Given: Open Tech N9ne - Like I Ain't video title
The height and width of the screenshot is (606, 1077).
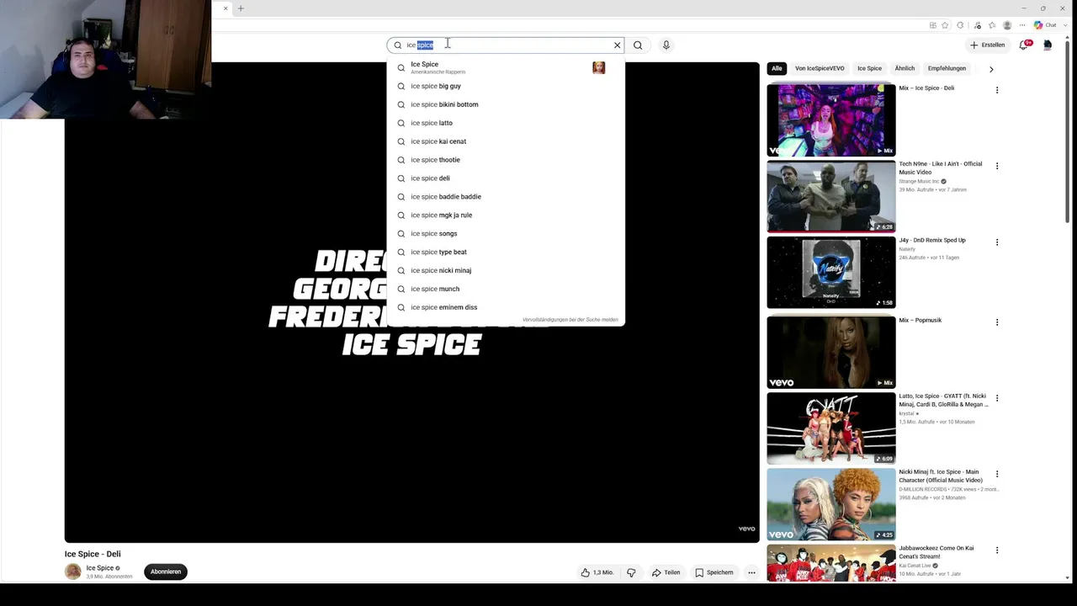Looking at the screenshot, I should (941, 167).
